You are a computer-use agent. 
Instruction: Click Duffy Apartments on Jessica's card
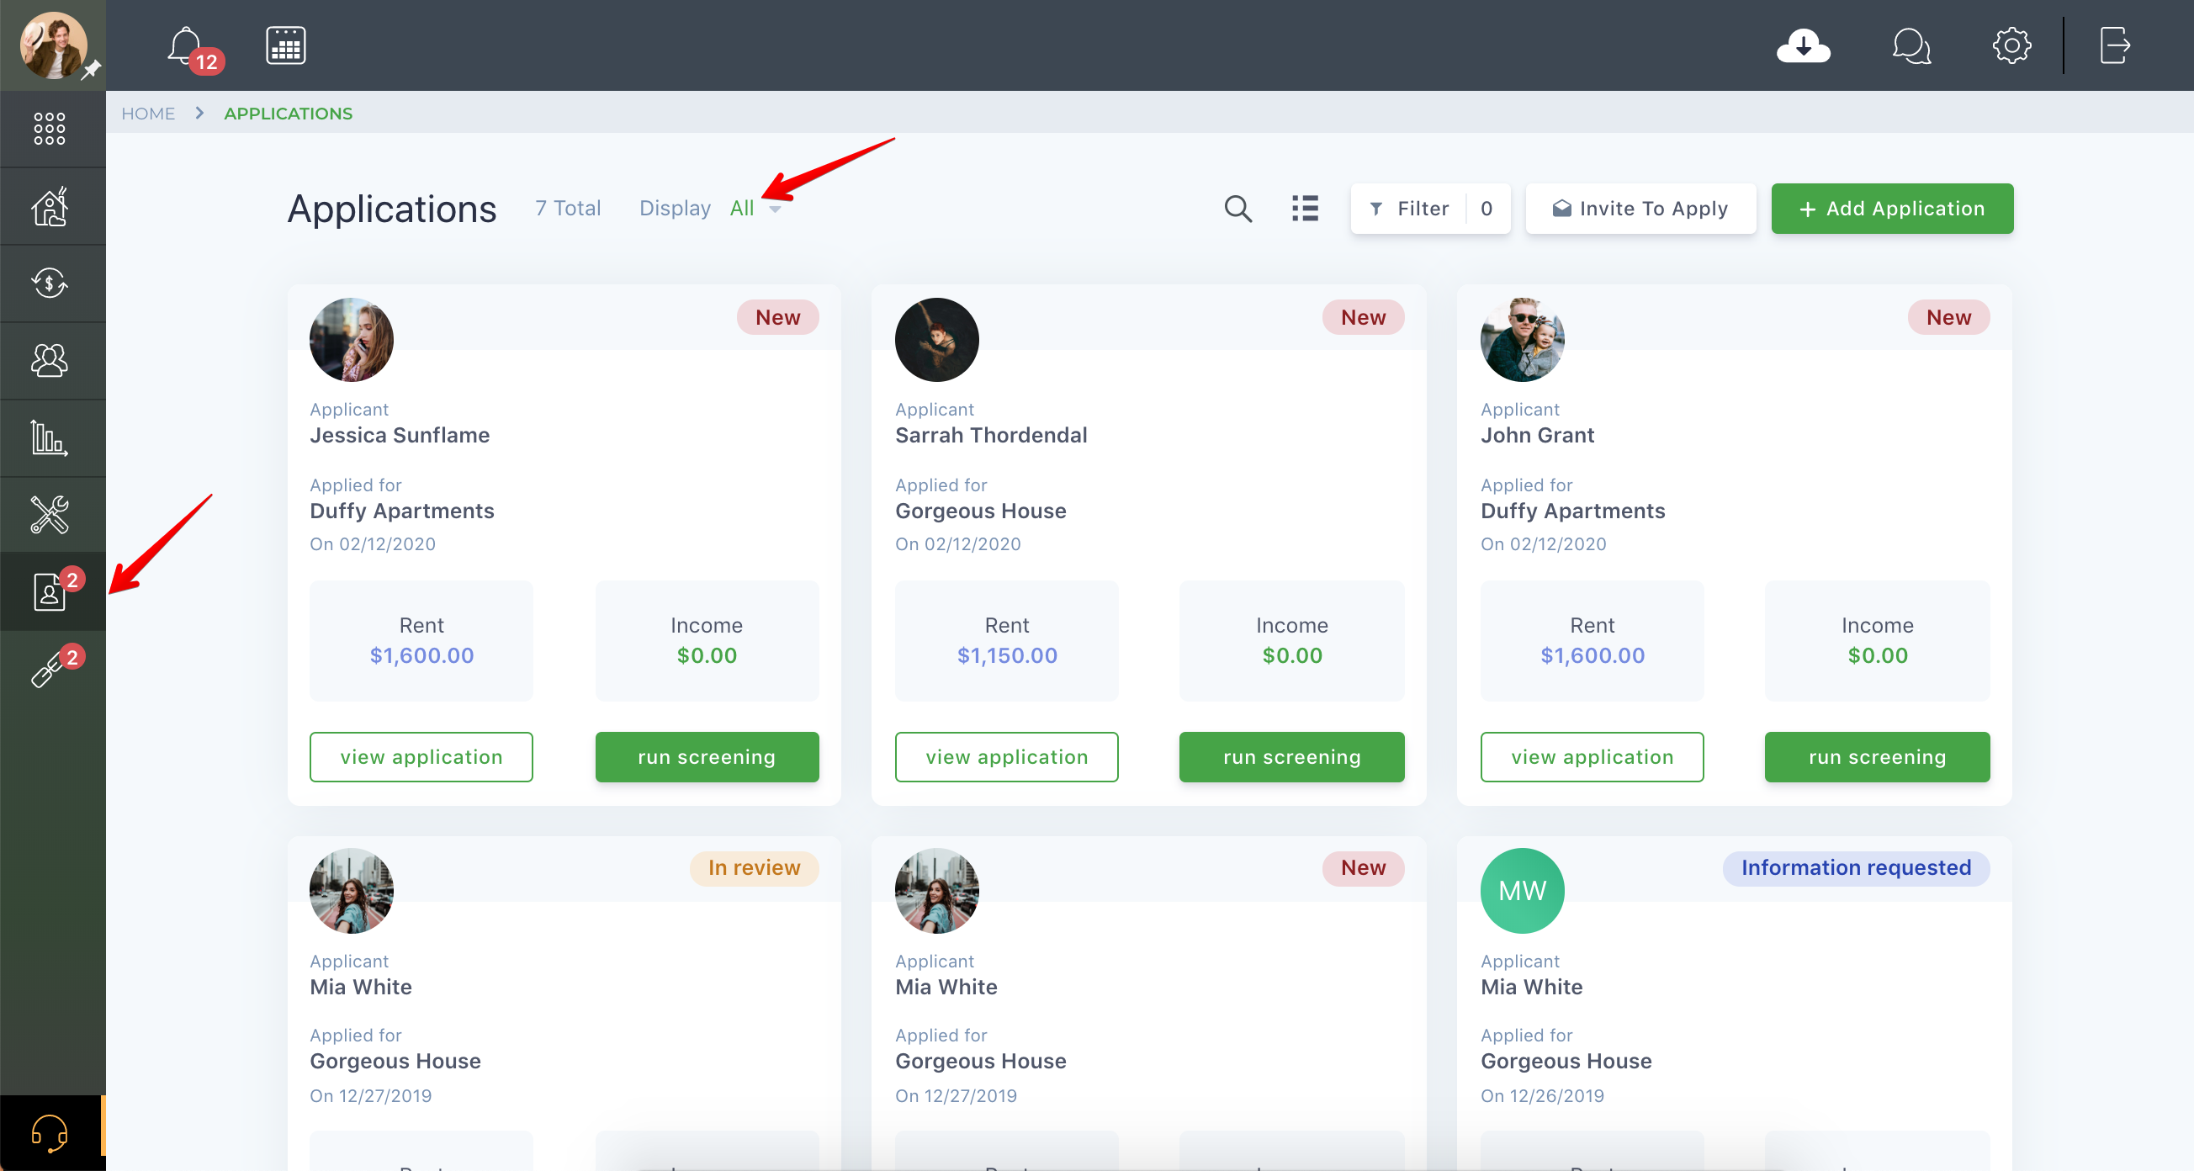pos(402,511)
